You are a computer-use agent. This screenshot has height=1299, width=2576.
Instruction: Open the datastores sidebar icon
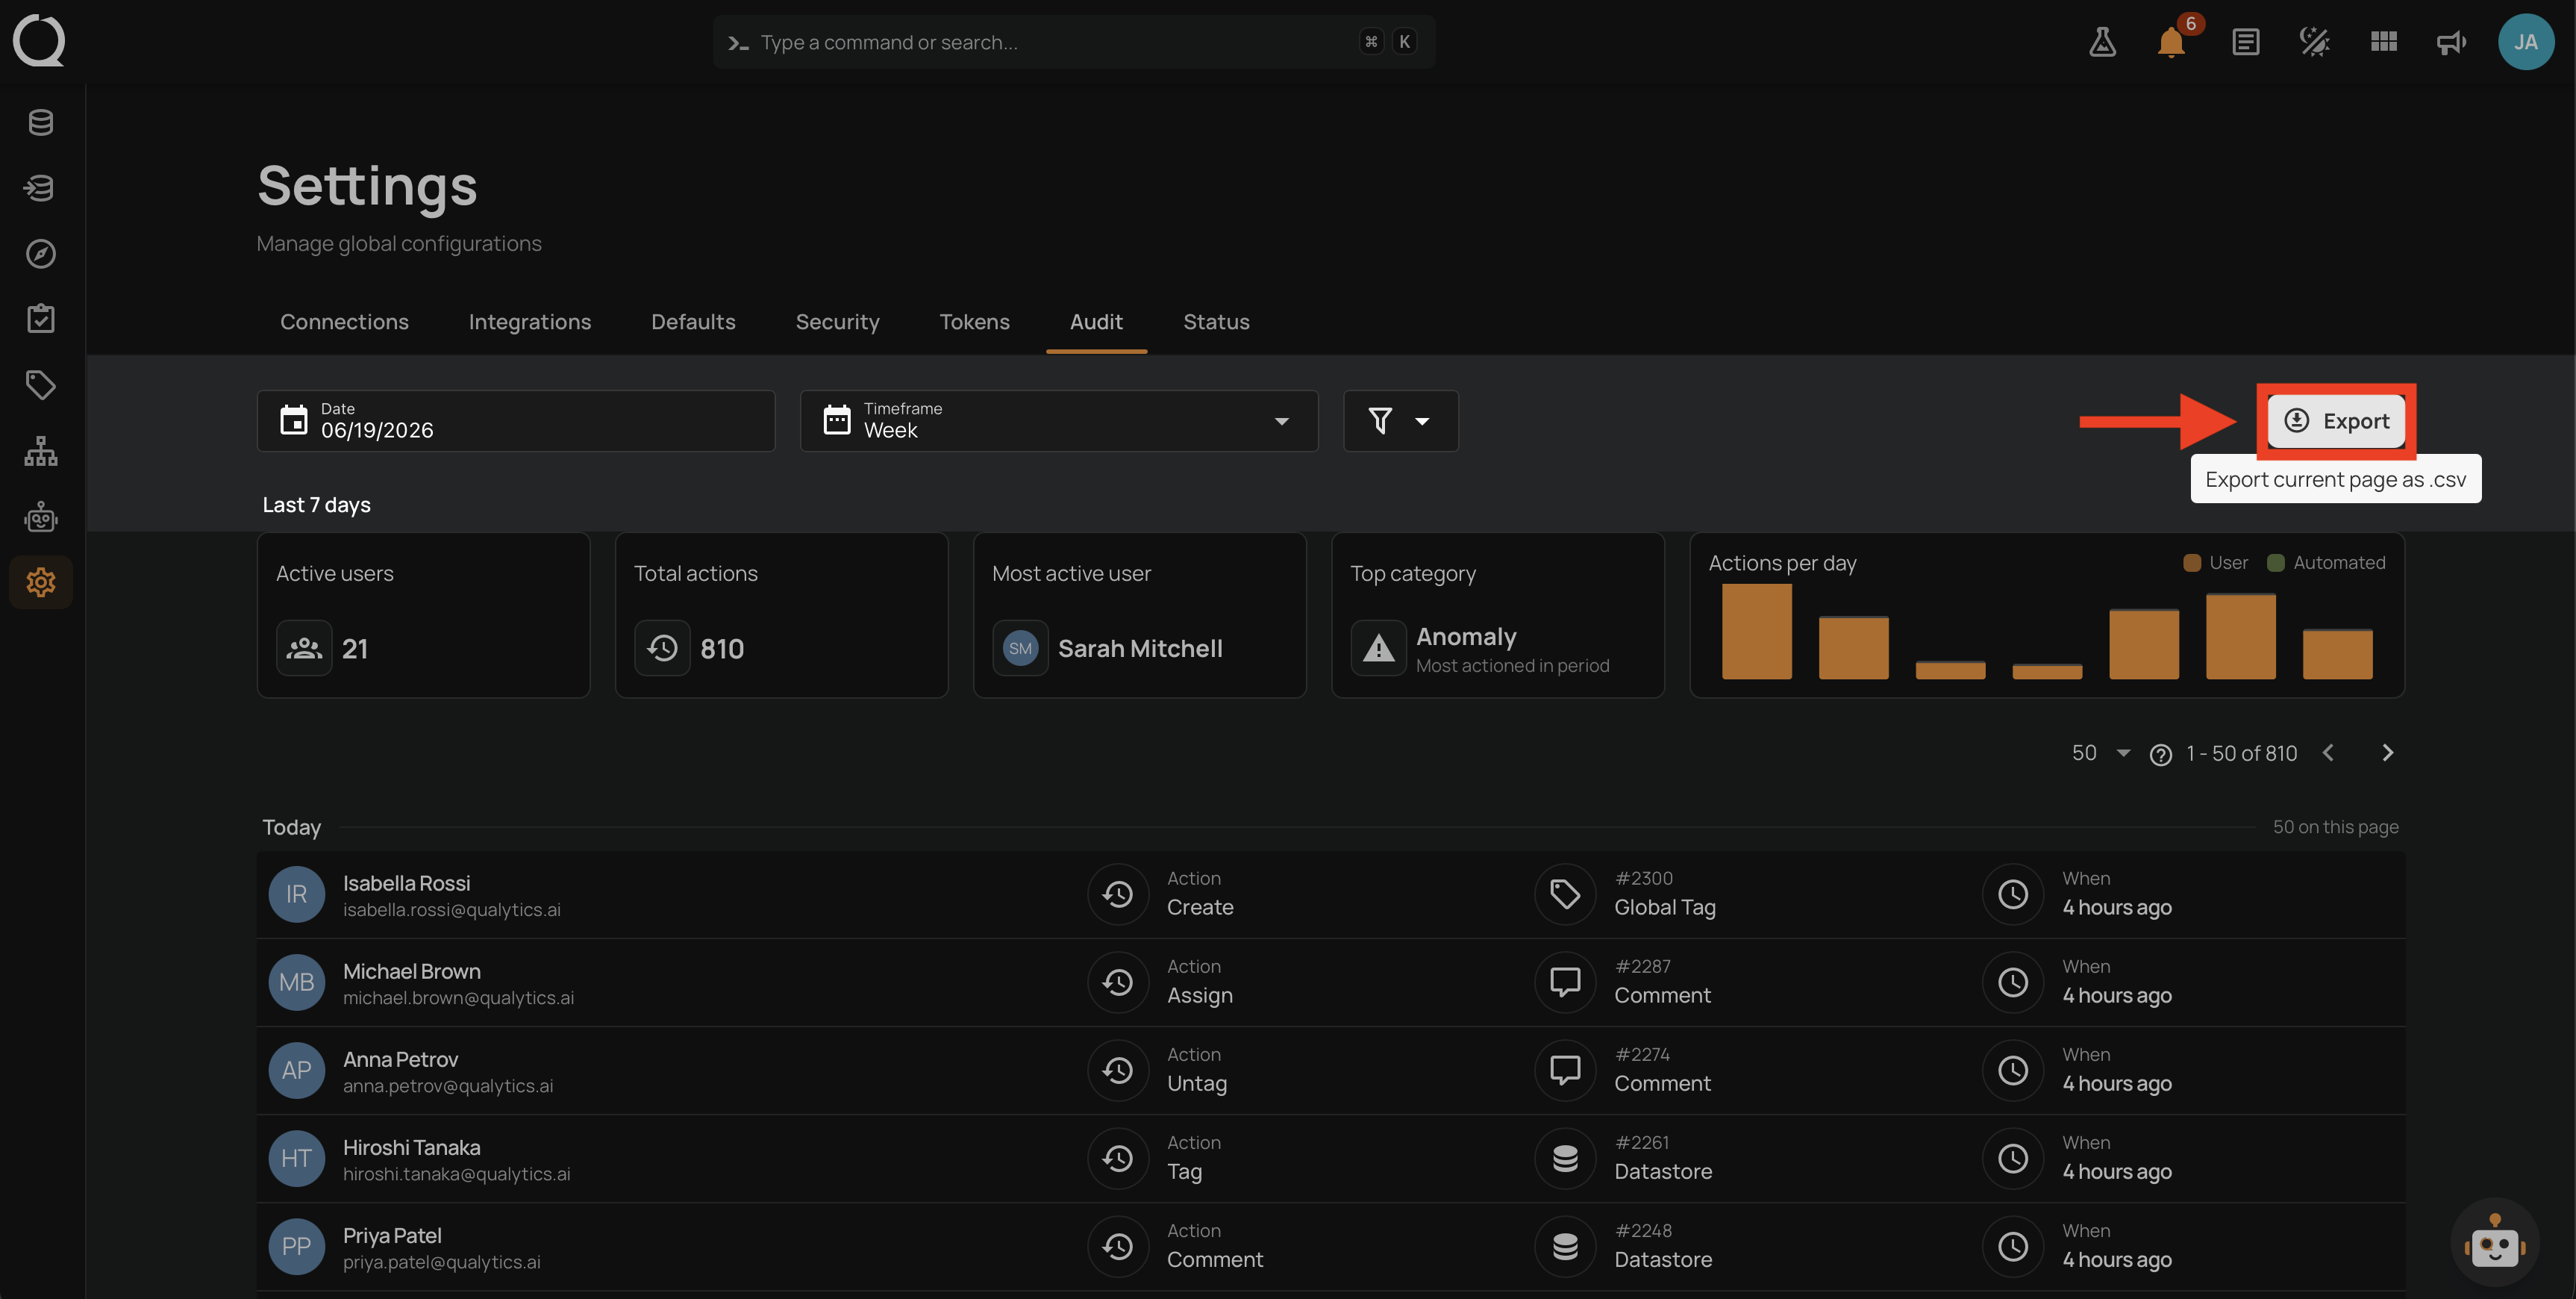click(x=41, y=122)
